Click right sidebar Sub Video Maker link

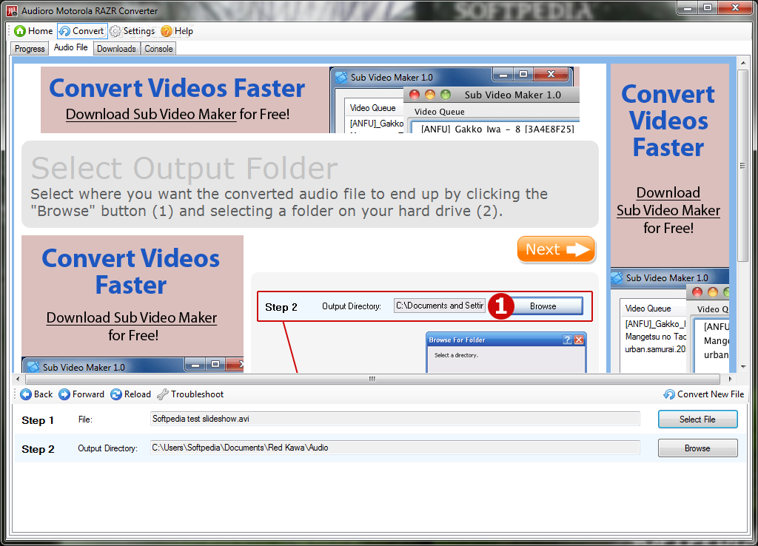point(668,201)
